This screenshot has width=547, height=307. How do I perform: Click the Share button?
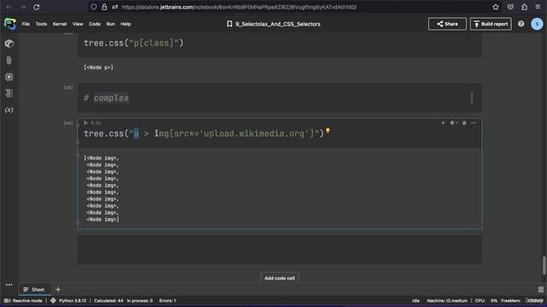tap(447, 24)
